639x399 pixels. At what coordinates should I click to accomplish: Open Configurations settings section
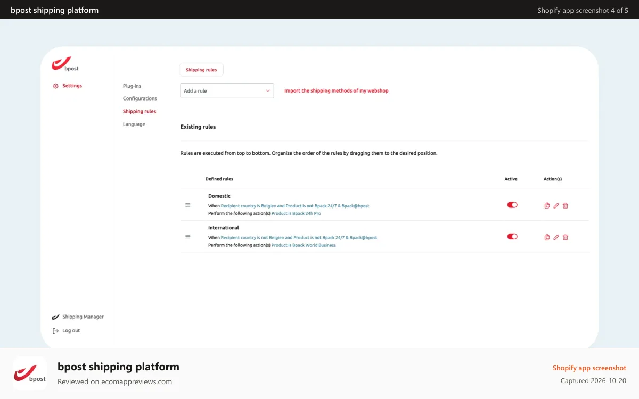[x=140, y=98]
